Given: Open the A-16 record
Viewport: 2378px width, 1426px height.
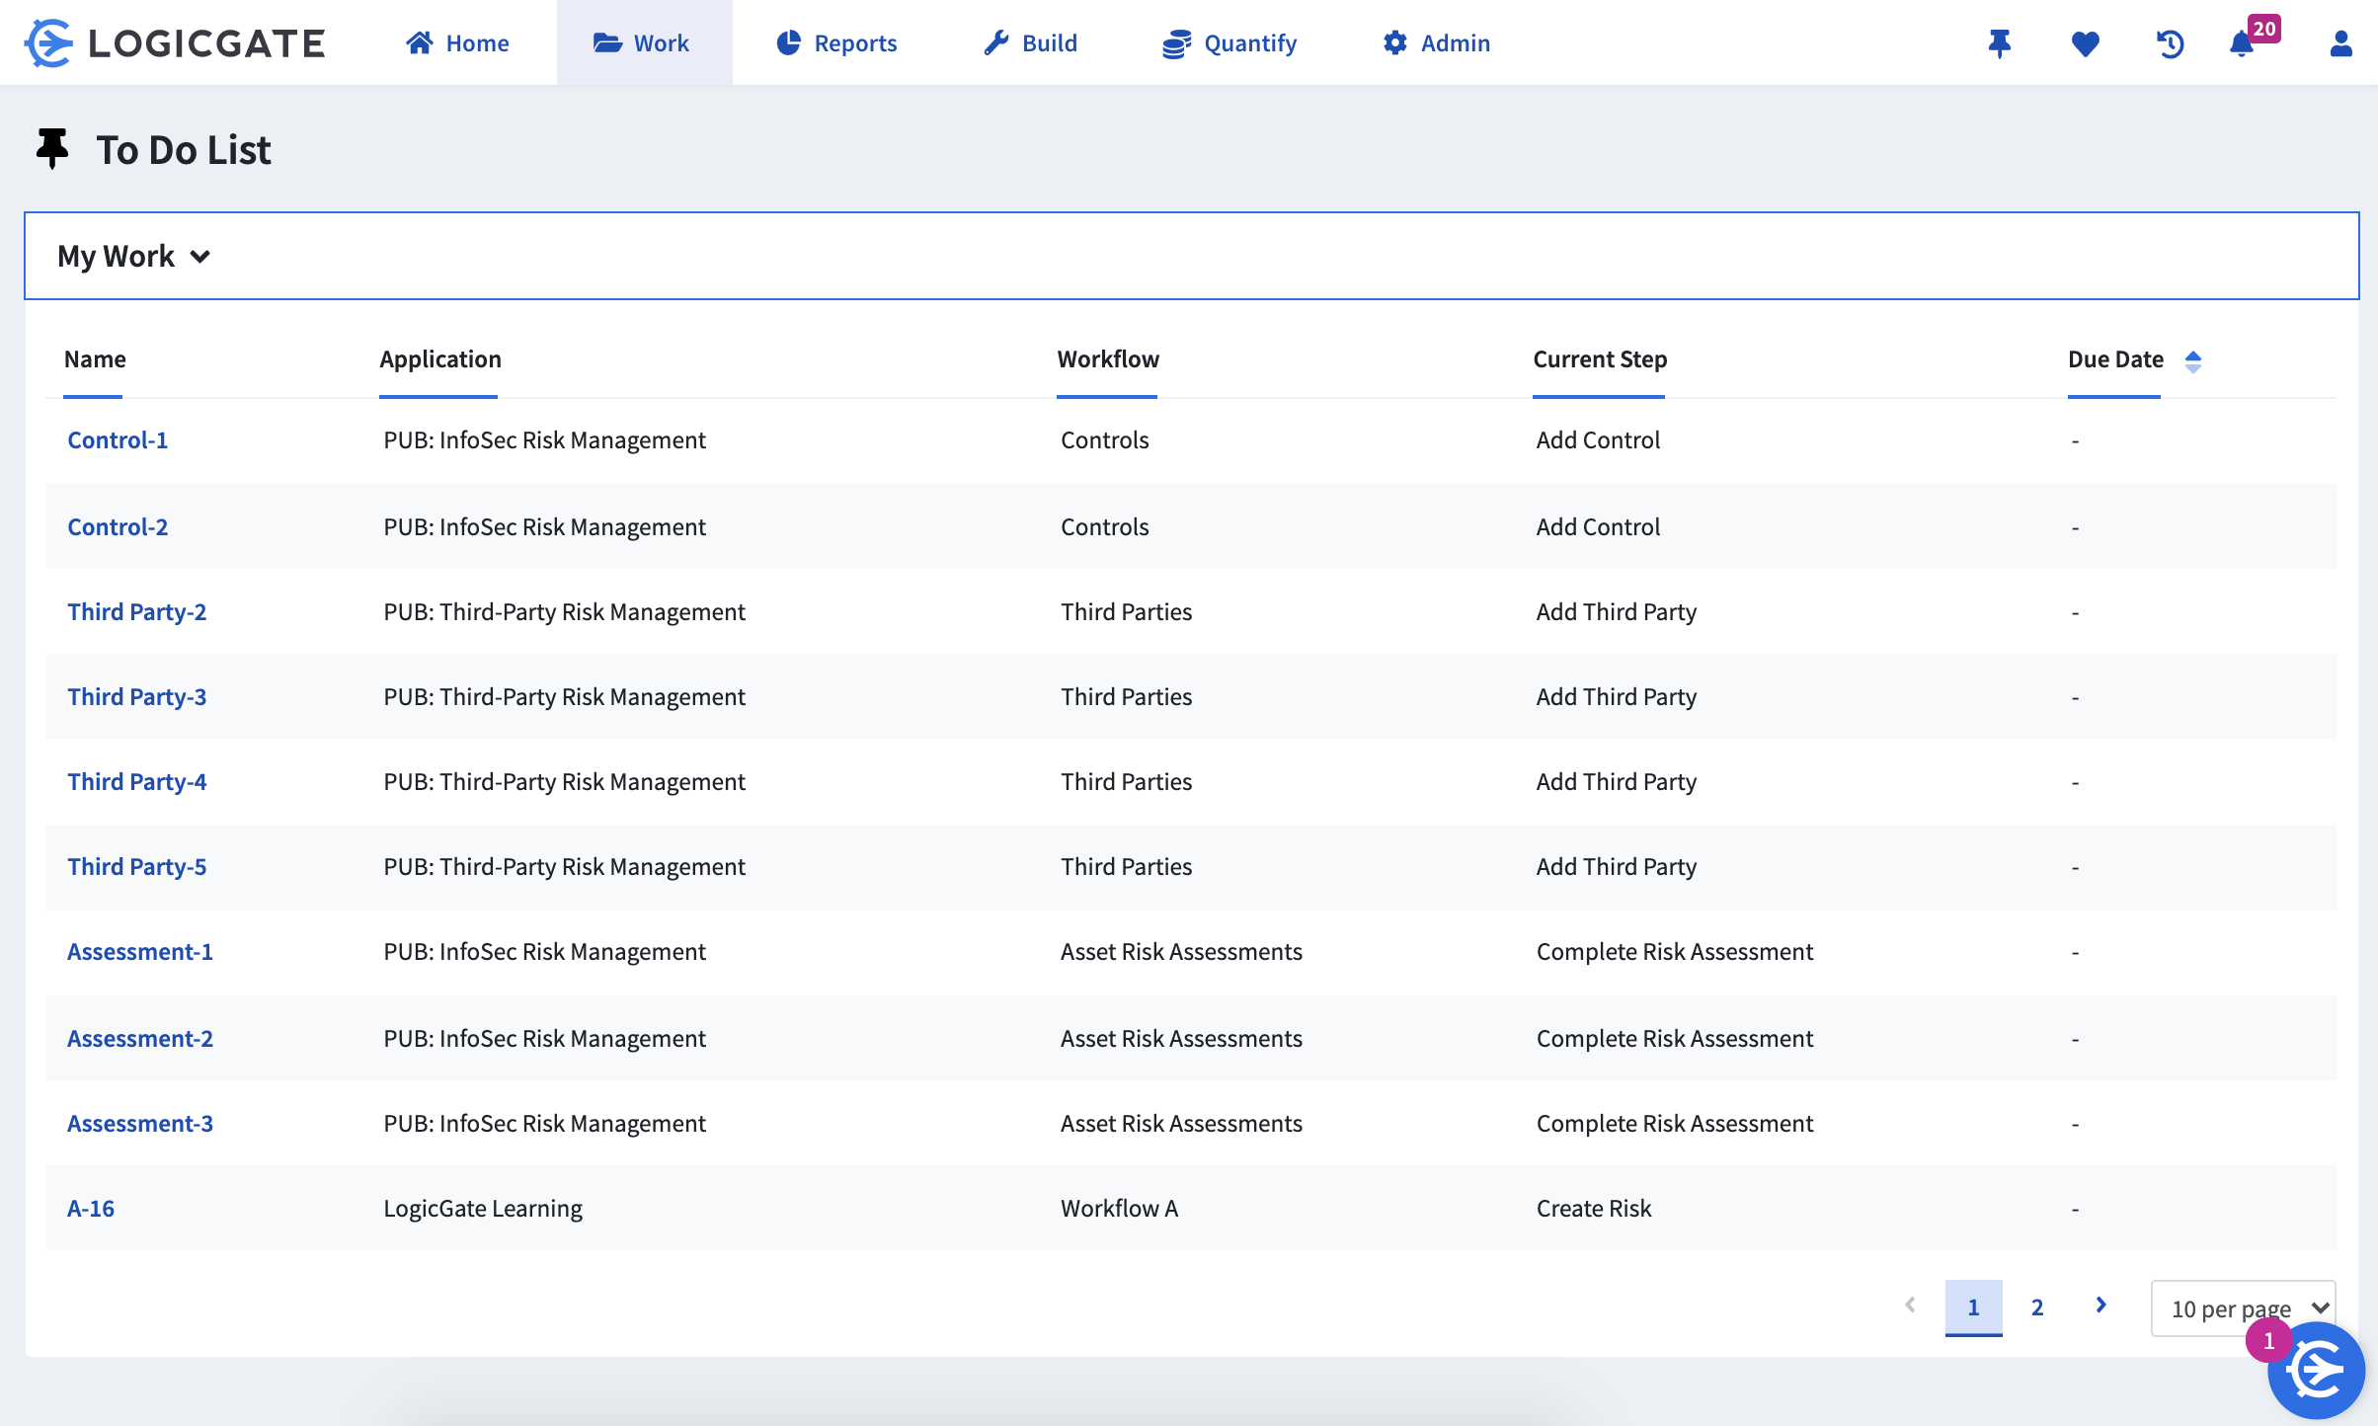Looking at the screenshot, I should point(91,1209).
